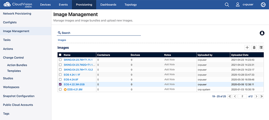Viewport: 269px width, 120px height.
Task: Click the CloudVision Arista logo
Action: pyautogui.click(x=18, y=5)
